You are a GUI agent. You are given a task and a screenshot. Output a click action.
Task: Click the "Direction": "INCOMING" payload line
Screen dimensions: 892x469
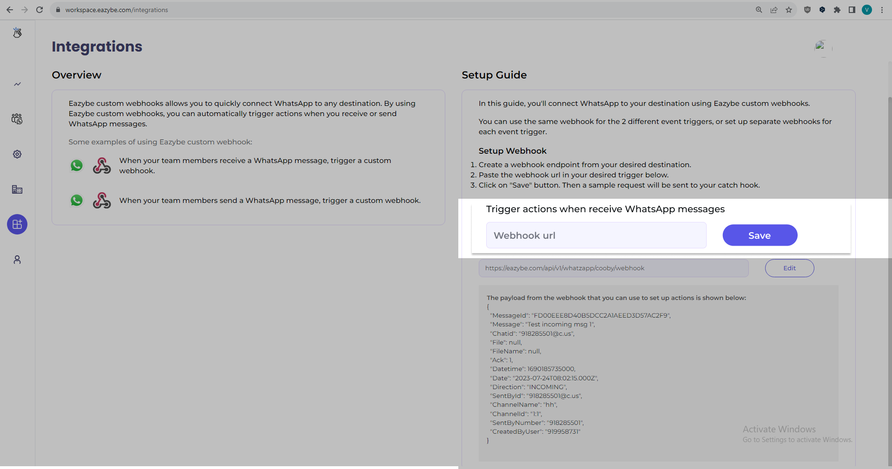coord(529,387)
